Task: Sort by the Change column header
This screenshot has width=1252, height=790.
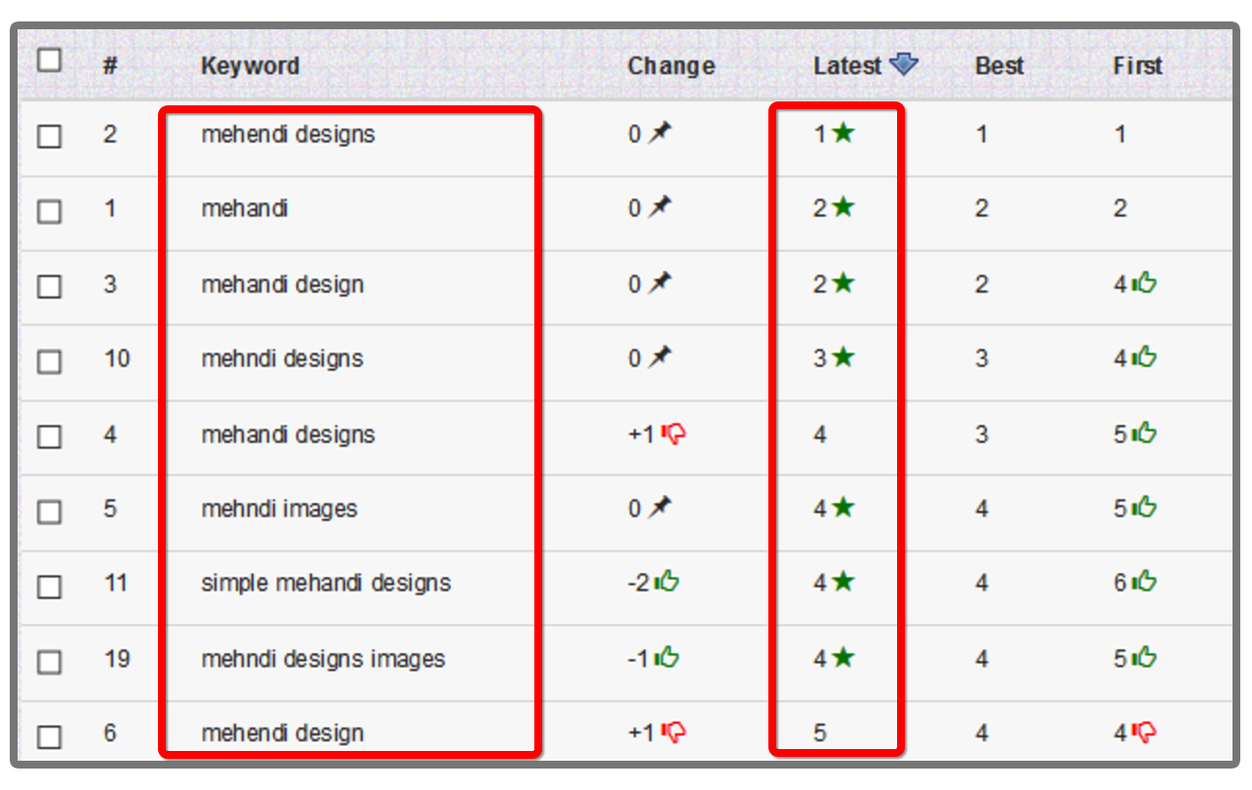Action: 671,66
